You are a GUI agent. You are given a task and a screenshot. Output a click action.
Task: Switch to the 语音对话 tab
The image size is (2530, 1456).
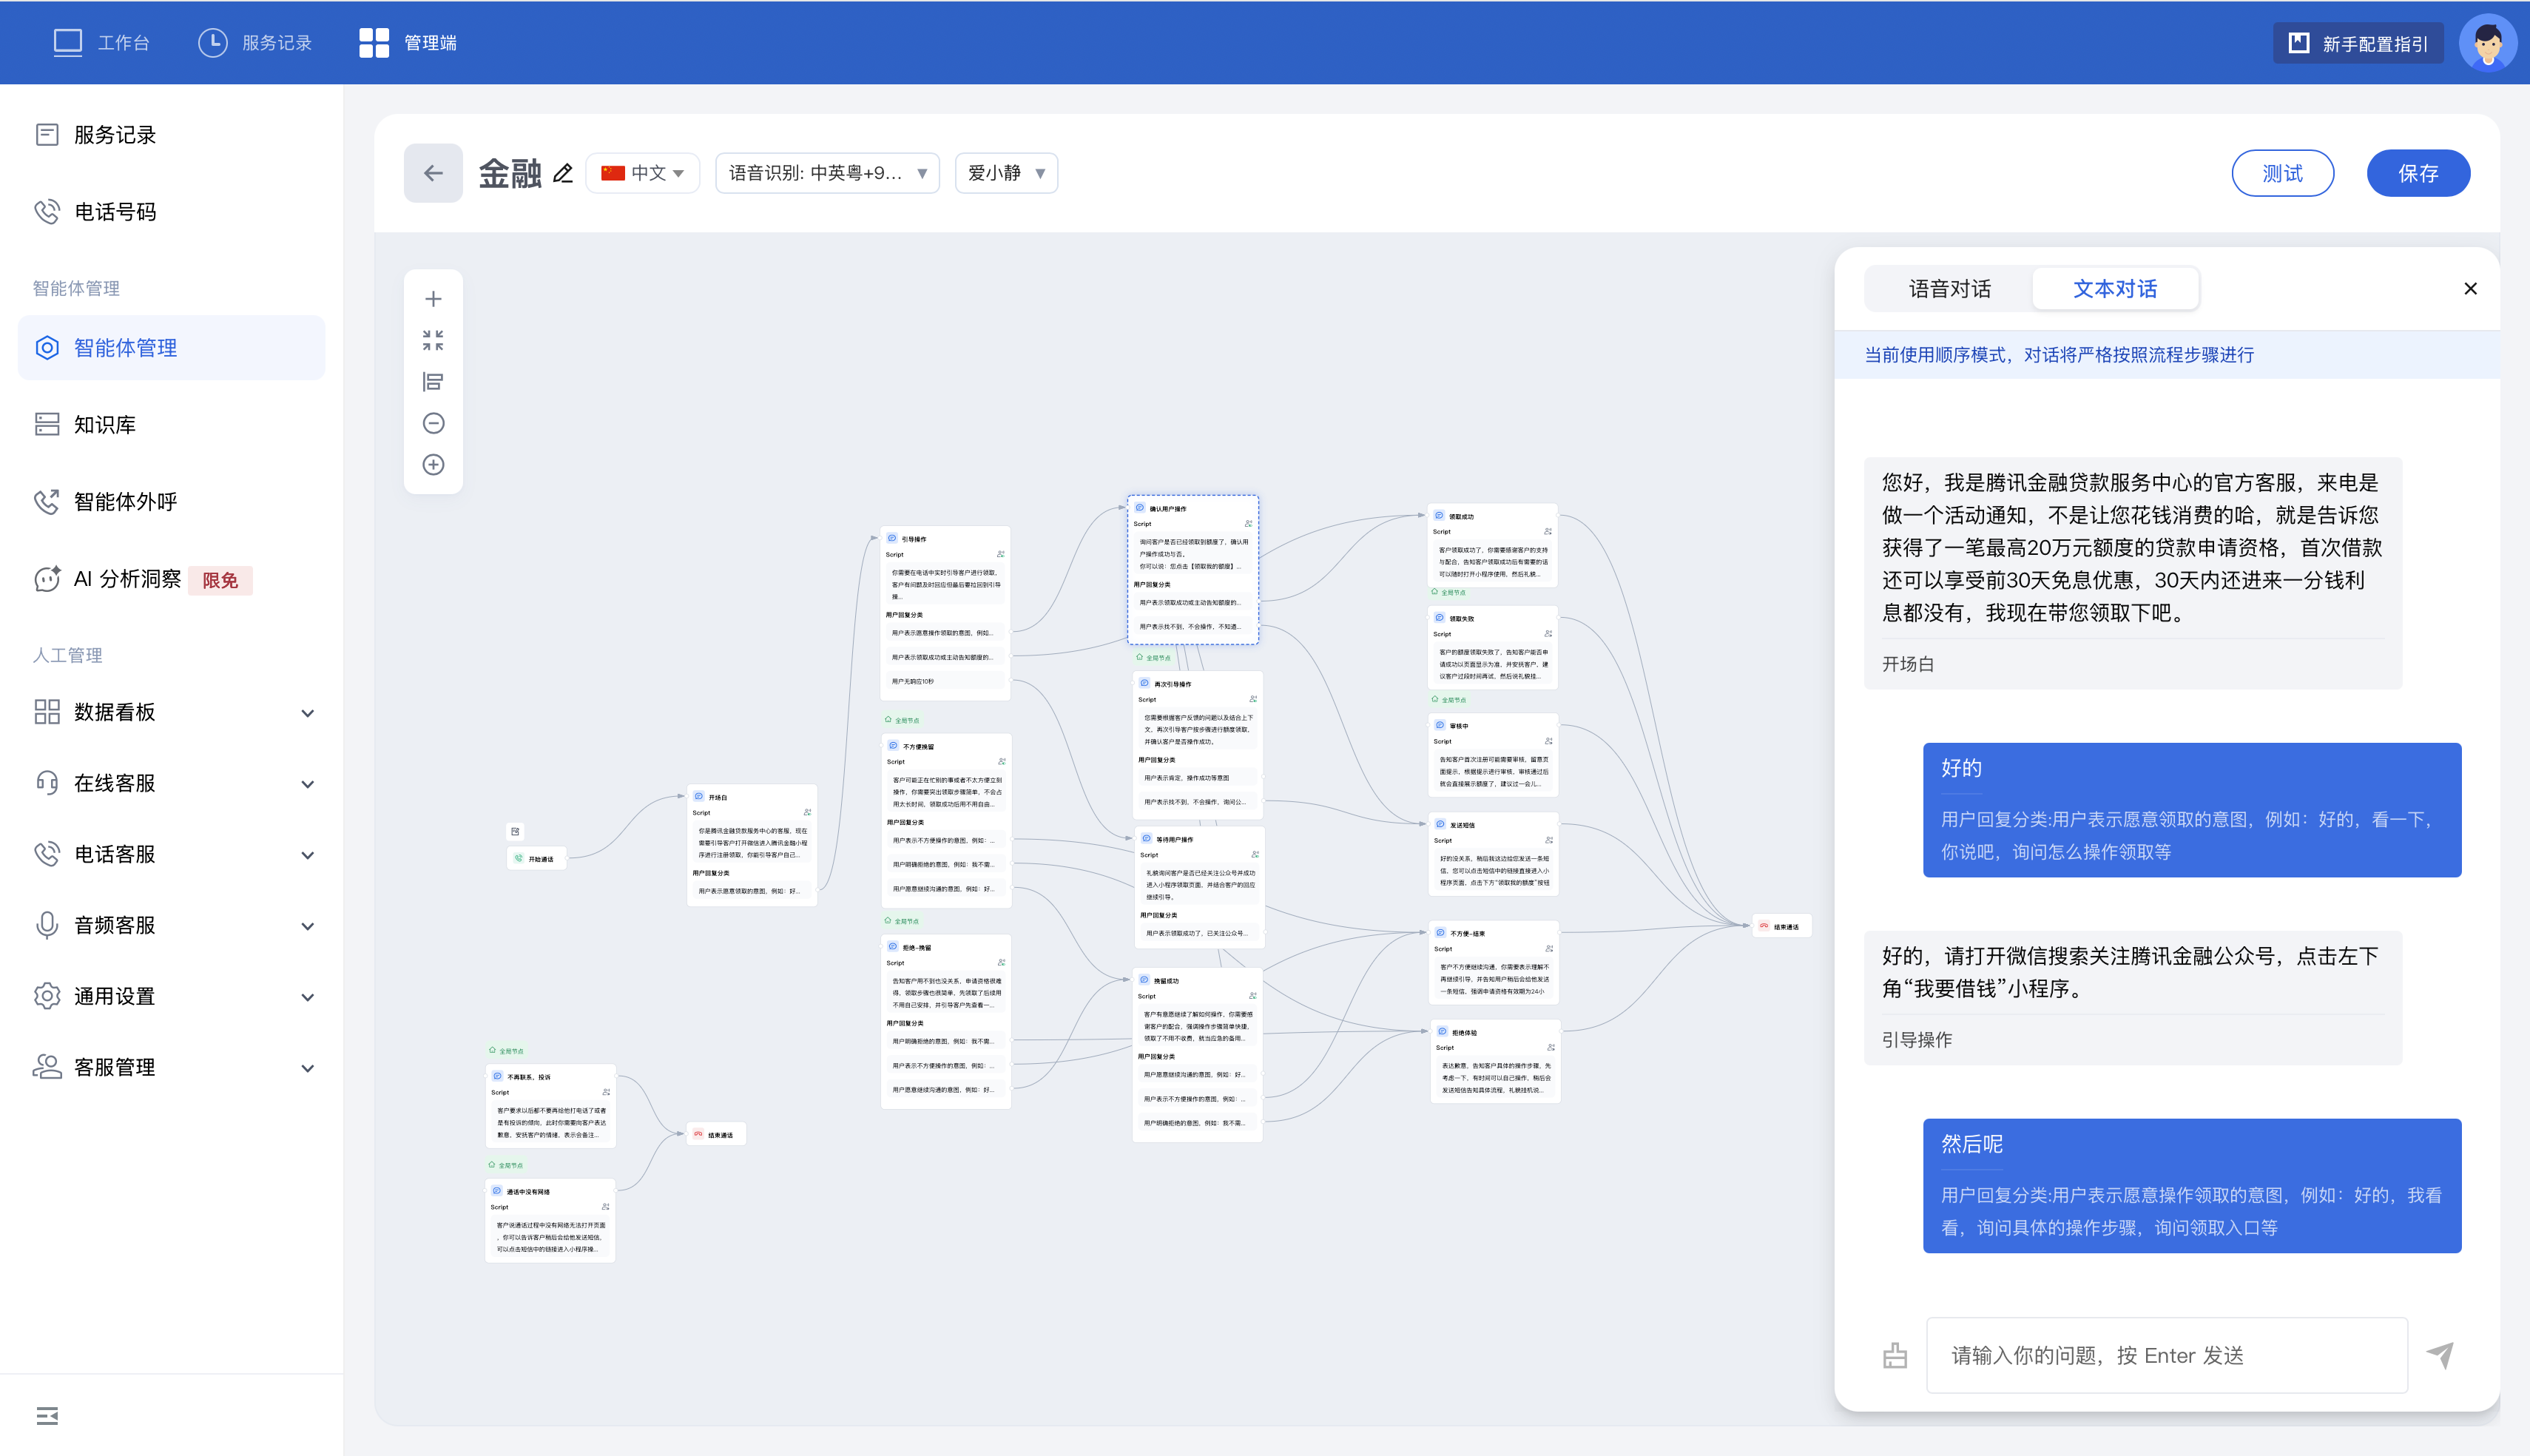click(x=1949, y=289)
